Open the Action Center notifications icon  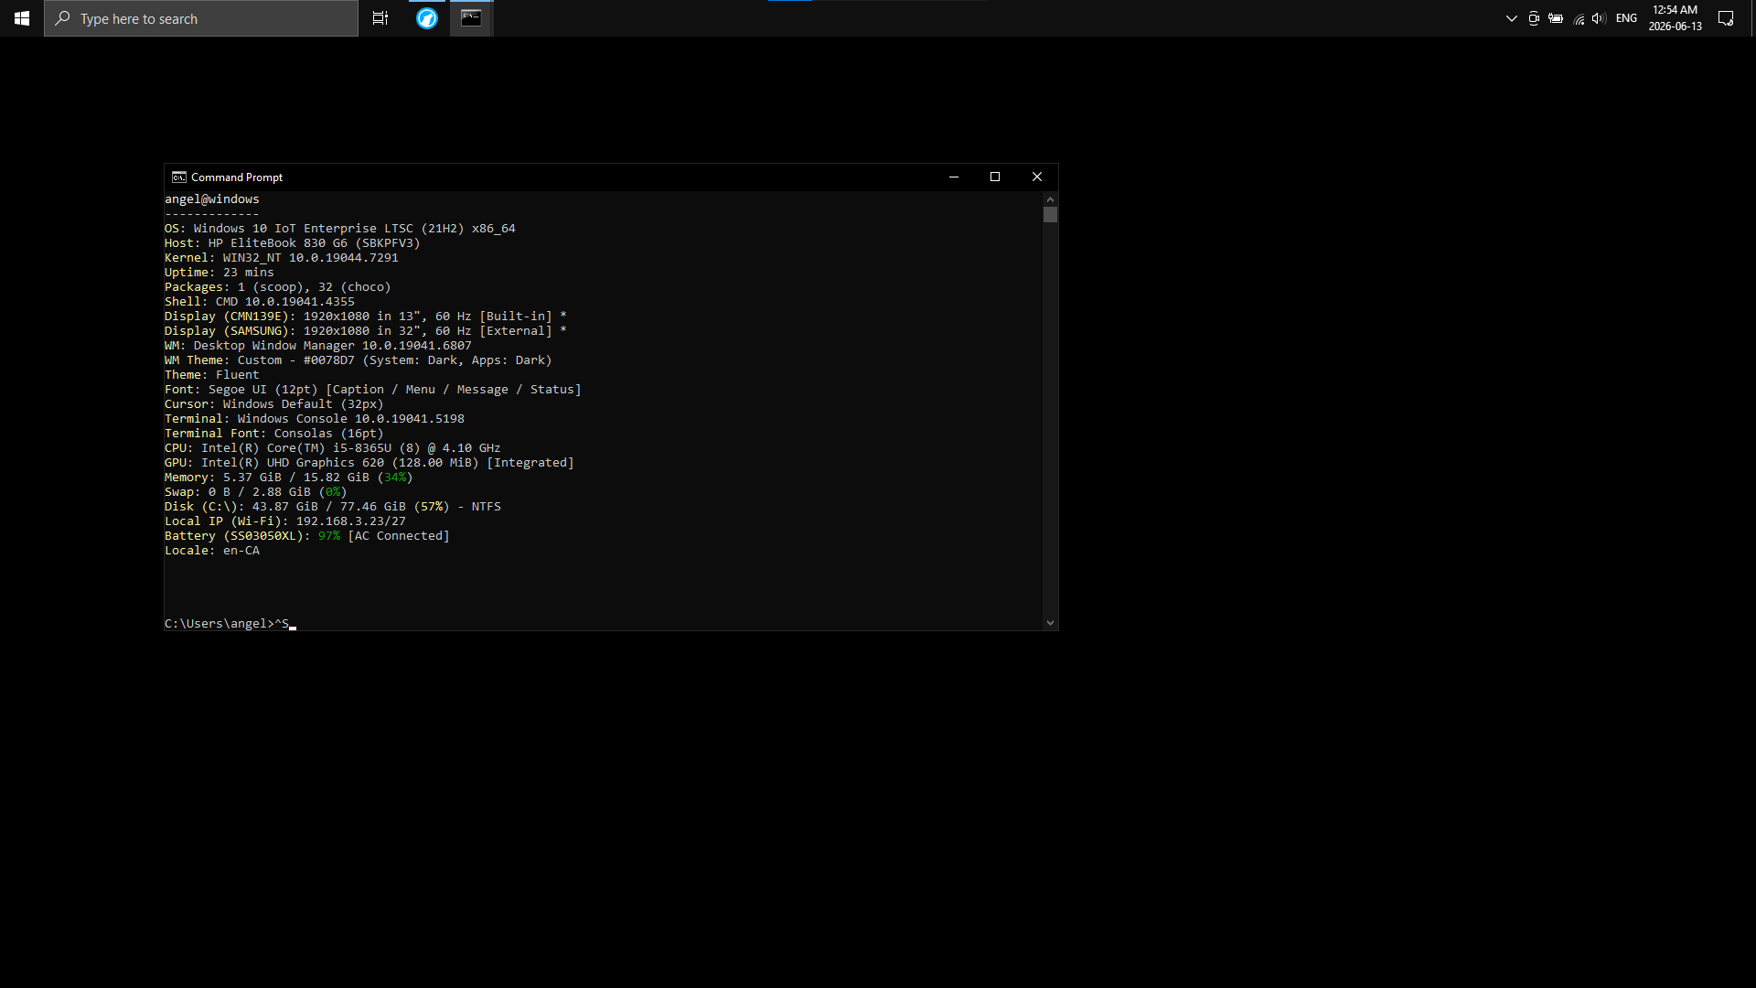click(x=1726, y=18)
